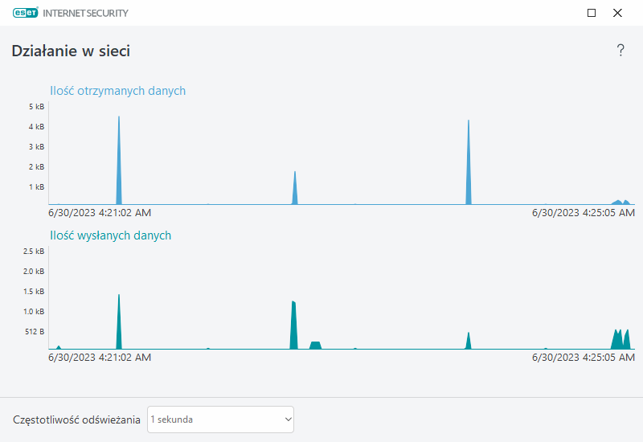Open help with the question mark icon

(x=620, y=51)
